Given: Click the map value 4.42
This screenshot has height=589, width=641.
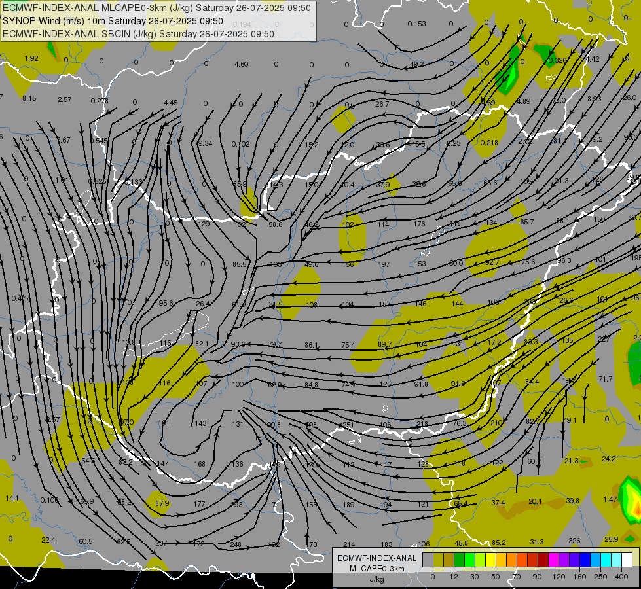Looking at the screenshot, I should 593,59.
